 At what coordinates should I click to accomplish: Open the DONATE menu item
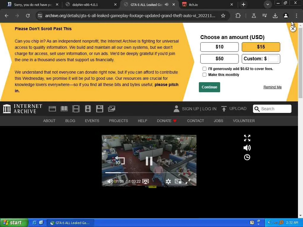tap(167, 121)
